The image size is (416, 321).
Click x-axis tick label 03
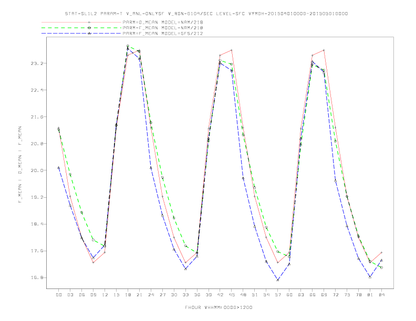pyautogui.click(x=70, y=295)
